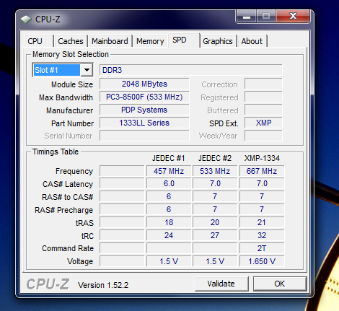The width and height of the screenshot is (339, 311).
Task: Click the empty Serial Number field
Action: coord(144,136)
